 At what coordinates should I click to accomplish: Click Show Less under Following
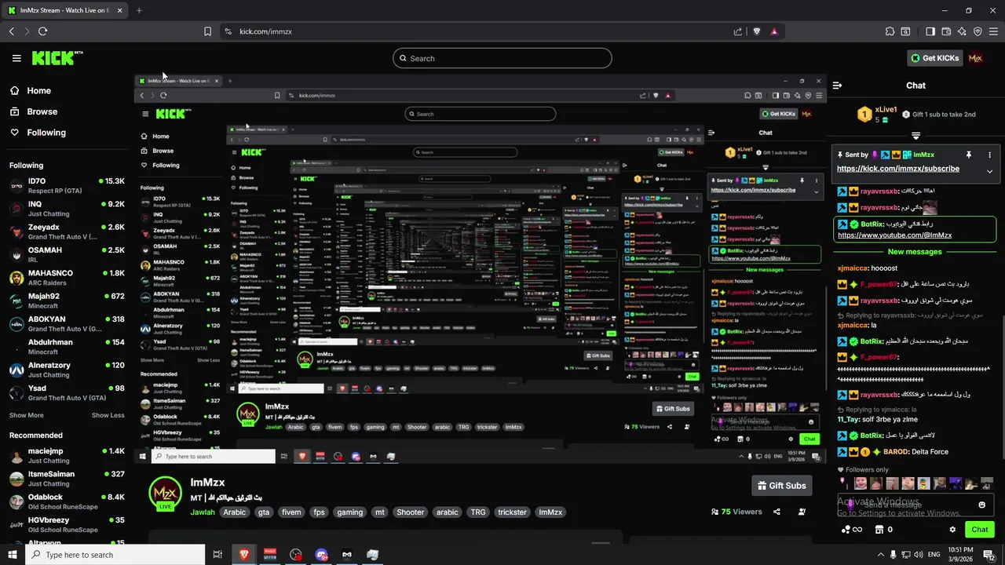(x=108, y=415)
